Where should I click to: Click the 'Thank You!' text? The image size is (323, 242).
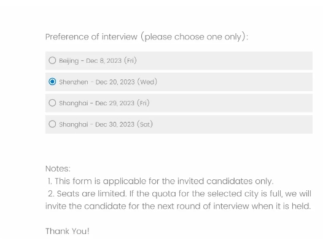click(x=68, y=232)
